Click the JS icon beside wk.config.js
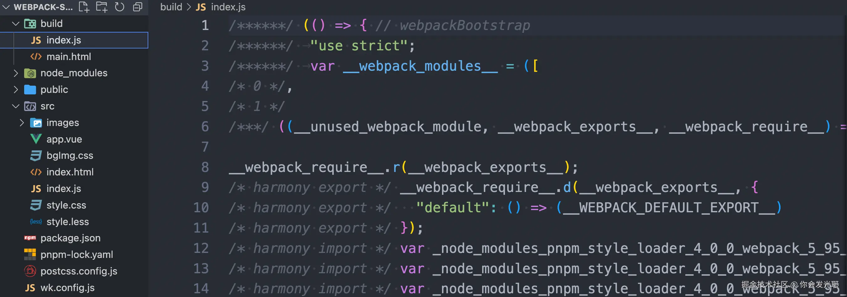Viewport: 847px width, 297px height. pyautogui.click(x=30, y=288)
